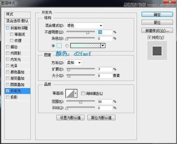177x144 pixels.
Task: Click the 大小 slider handle
Action: click(x=69, y=76)
